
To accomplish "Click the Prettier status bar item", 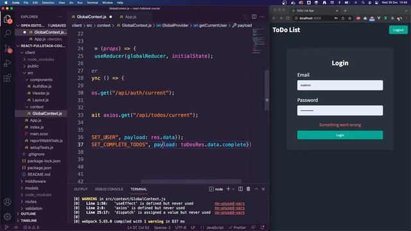I will (x=237, y=228).
